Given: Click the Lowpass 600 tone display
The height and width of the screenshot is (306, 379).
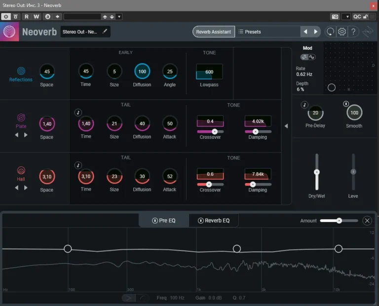Looking at the screenshot, I should [209, 72].
